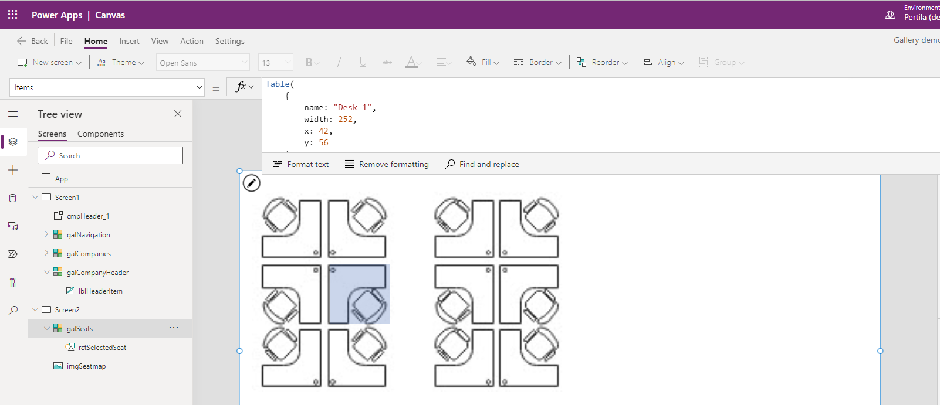Click the Search magnifier sidebar icon
940x405 pixels.
coord(13,311)
